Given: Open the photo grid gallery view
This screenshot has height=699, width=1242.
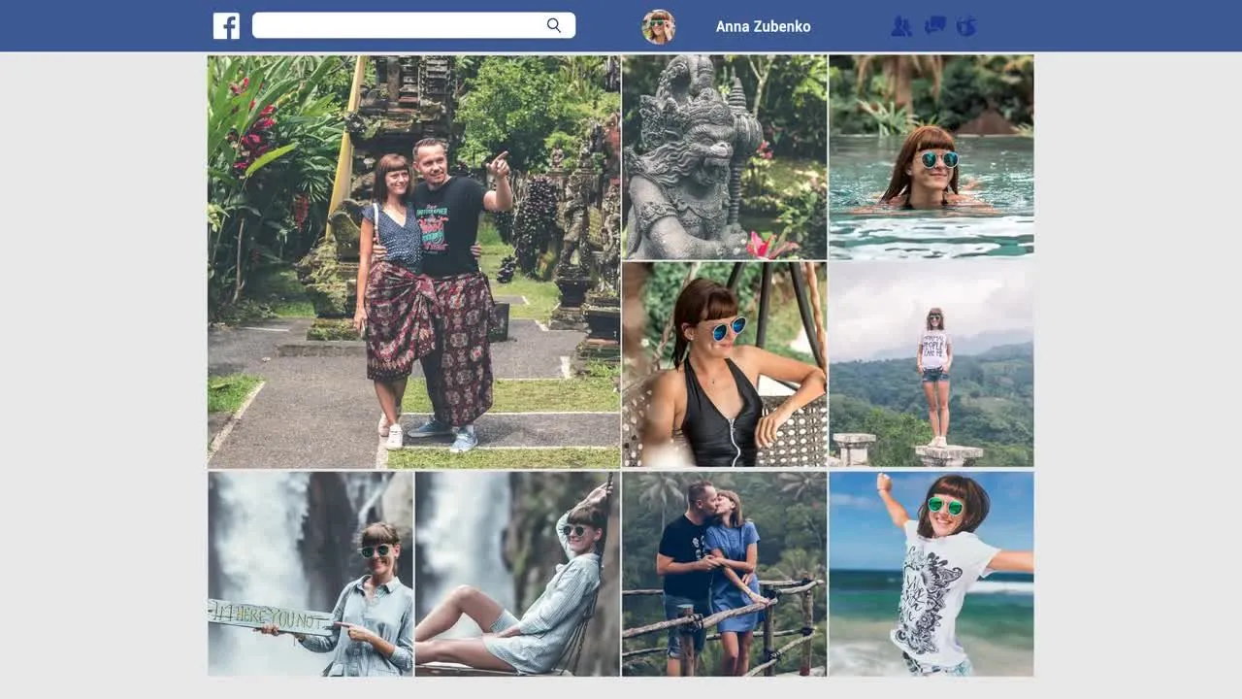Looking at the screenshot, I should pyautogui.click(x=621, y=364).
